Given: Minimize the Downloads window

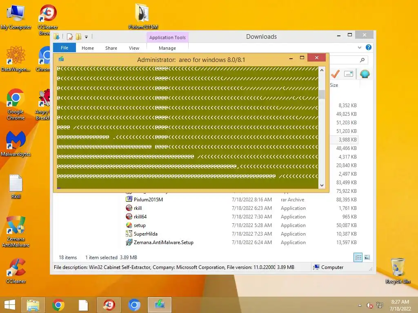Looking at the screenshot, I should (338, 35).
